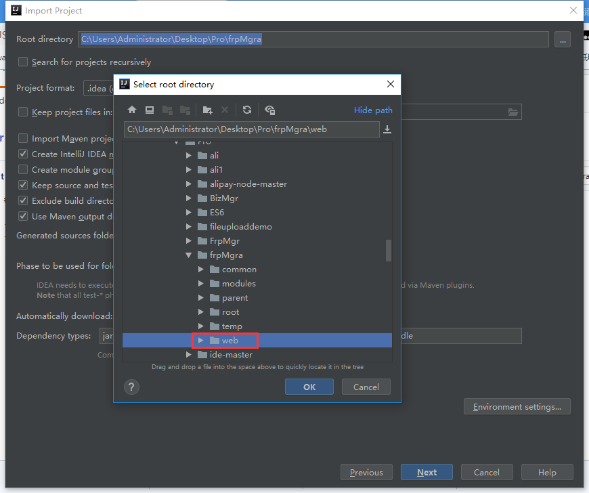Expand the web folder node
The image size is (589, 493).
pyautogui.click(x=201, y=341)
